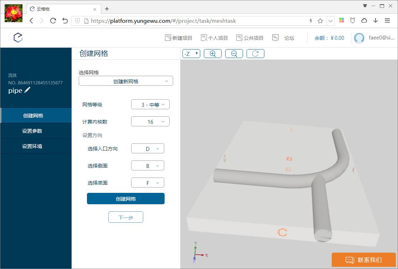Click the zoom in magnifier button
Image resolution: width=398 pixels, height=269 pixels.
coord(213,54)
